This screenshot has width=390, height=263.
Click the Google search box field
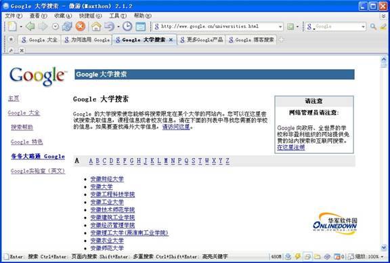pos(336,26)
